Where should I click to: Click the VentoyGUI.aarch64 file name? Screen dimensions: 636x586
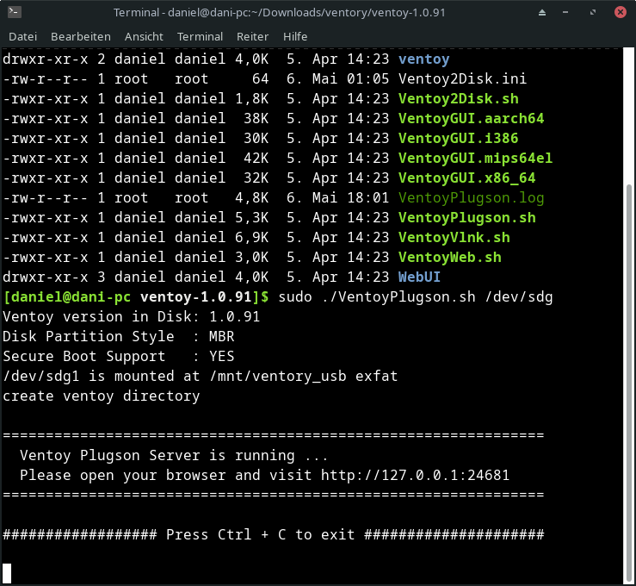(471, 119)
